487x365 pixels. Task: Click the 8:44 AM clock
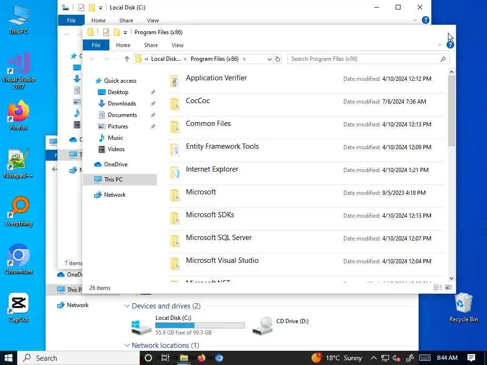447,358
